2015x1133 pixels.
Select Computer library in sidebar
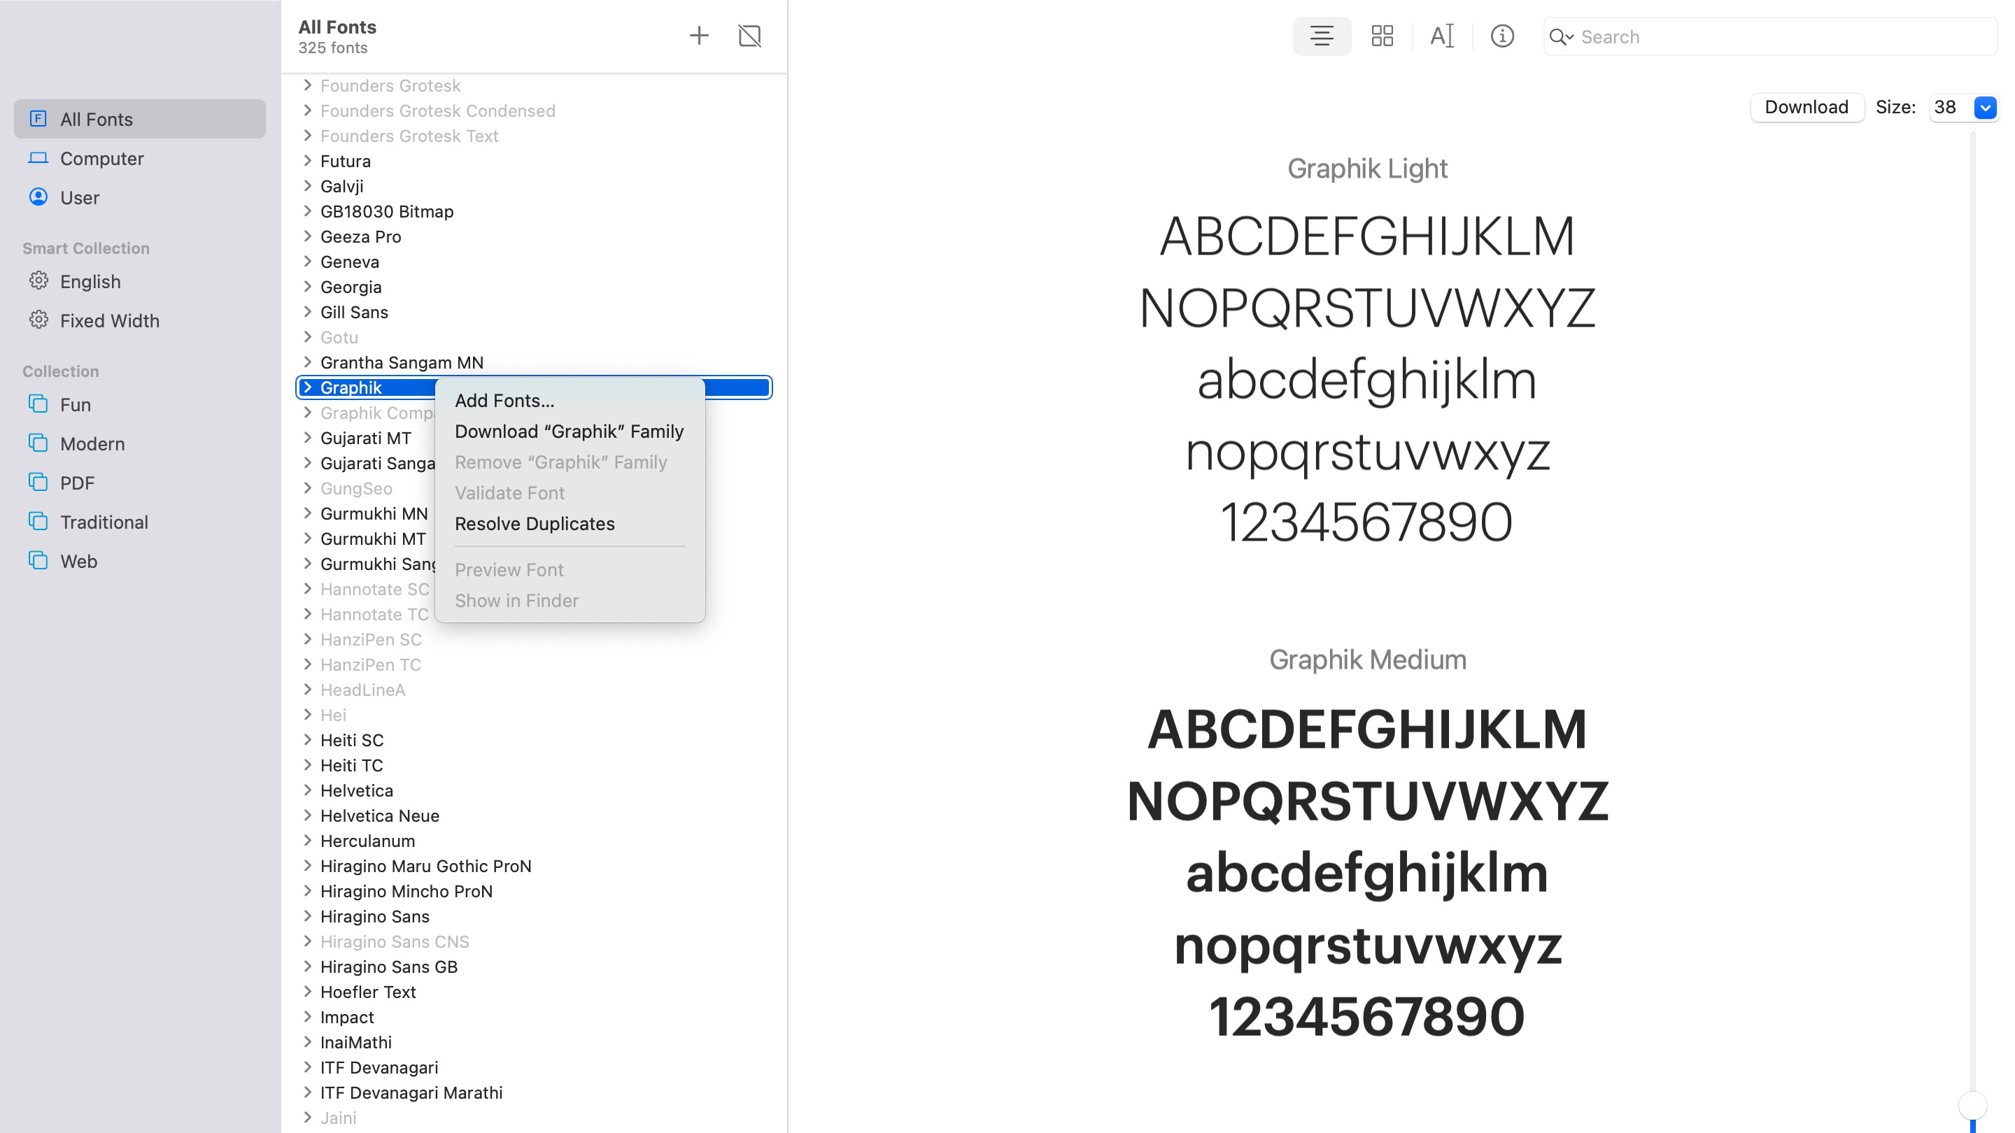click(x=140, y=158)
